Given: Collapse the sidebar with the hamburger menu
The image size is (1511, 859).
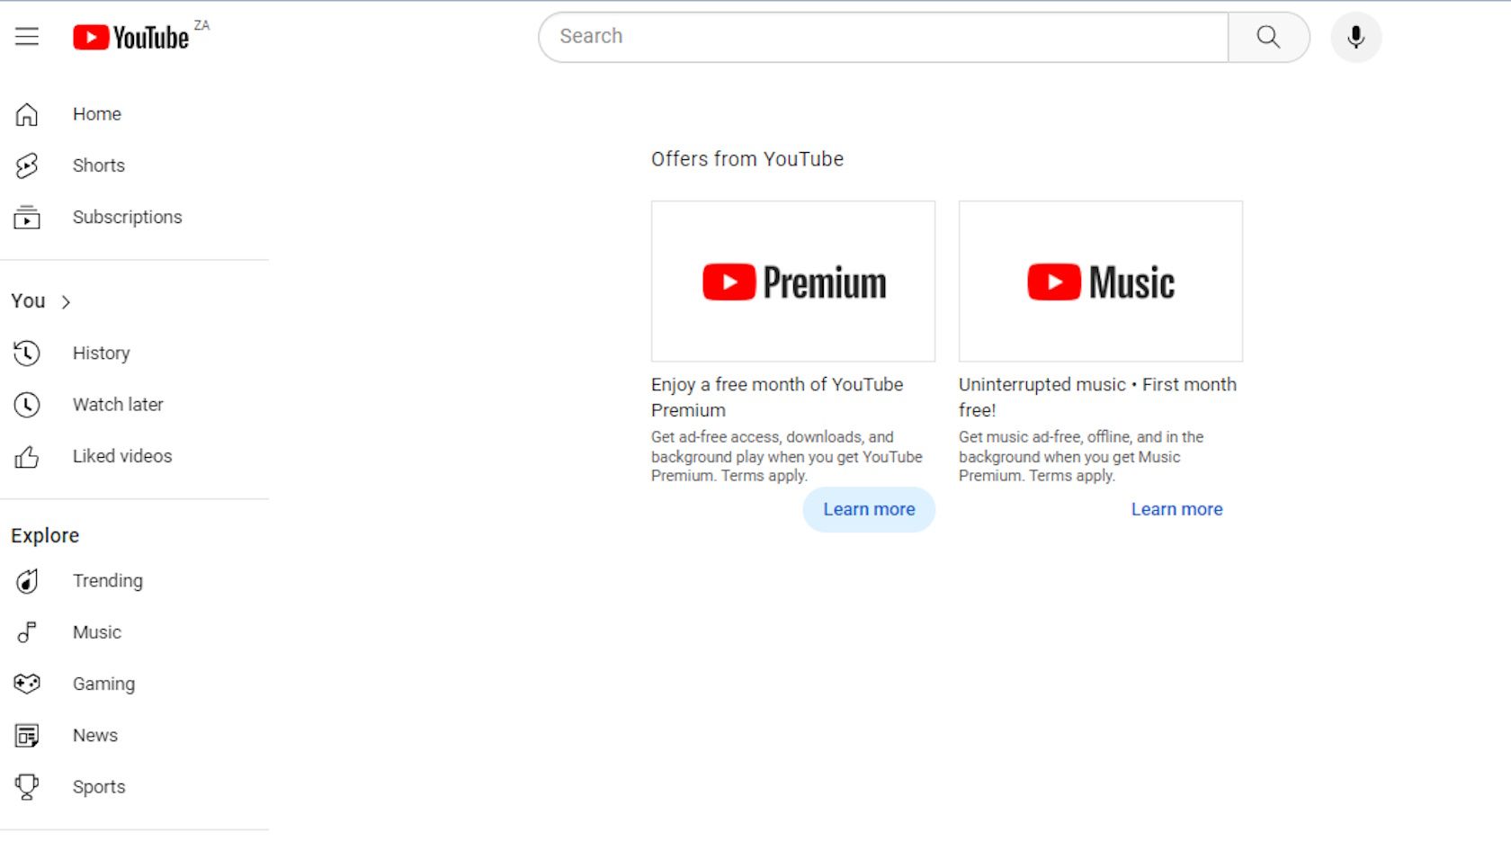Looking at the screenshot, I should (27, 36).
